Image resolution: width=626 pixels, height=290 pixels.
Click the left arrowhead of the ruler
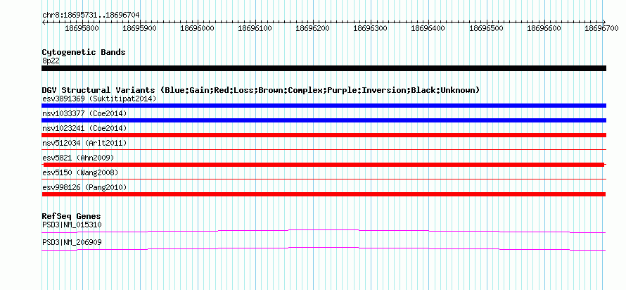click(44, 22)
